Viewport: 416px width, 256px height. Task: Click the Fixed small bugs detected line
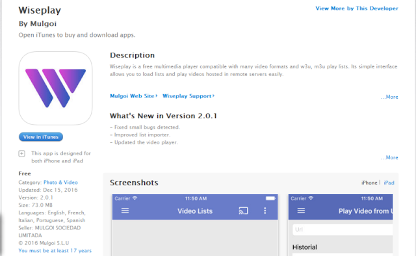[x=145, y=127]
